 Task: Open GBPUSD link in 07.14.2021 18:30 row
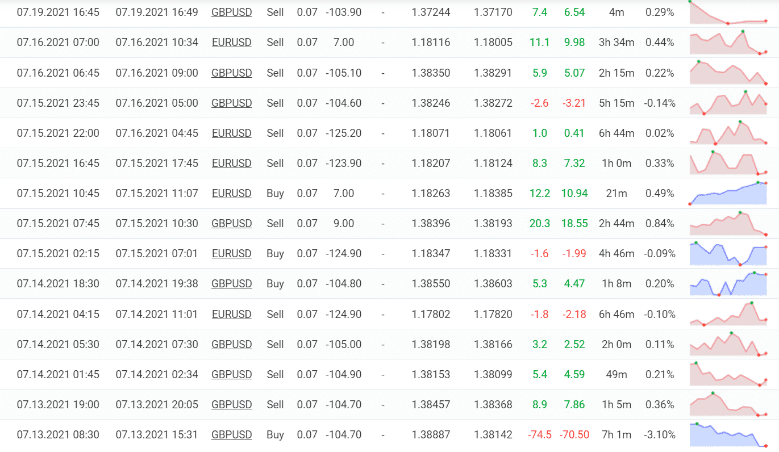[x=232, y=283]
